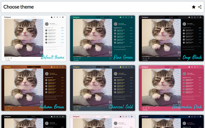Select the Charcoal Gold theme preview
The image size is (205, 128).
pyautogui.click(x=102, y=88)
